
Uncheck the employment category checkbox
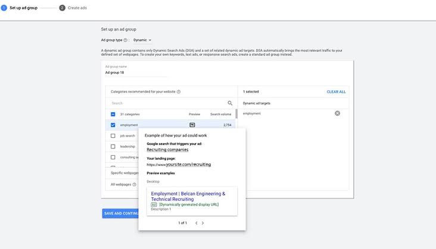click(x=113, y=125)
